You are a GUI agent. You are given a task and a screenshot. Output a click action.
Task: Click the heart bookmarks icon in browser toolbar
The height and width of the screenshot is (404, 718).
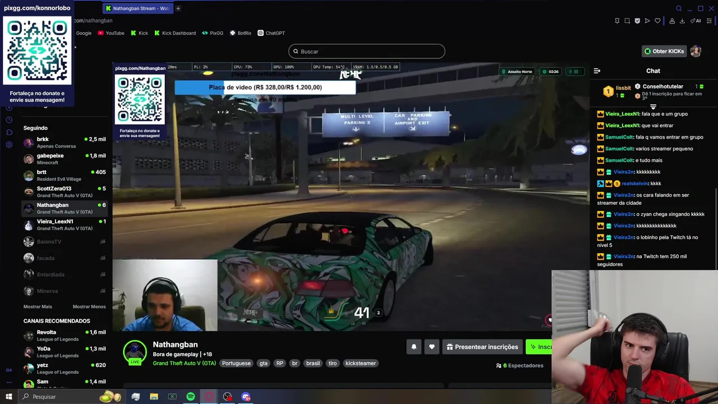tap(657, 21)
